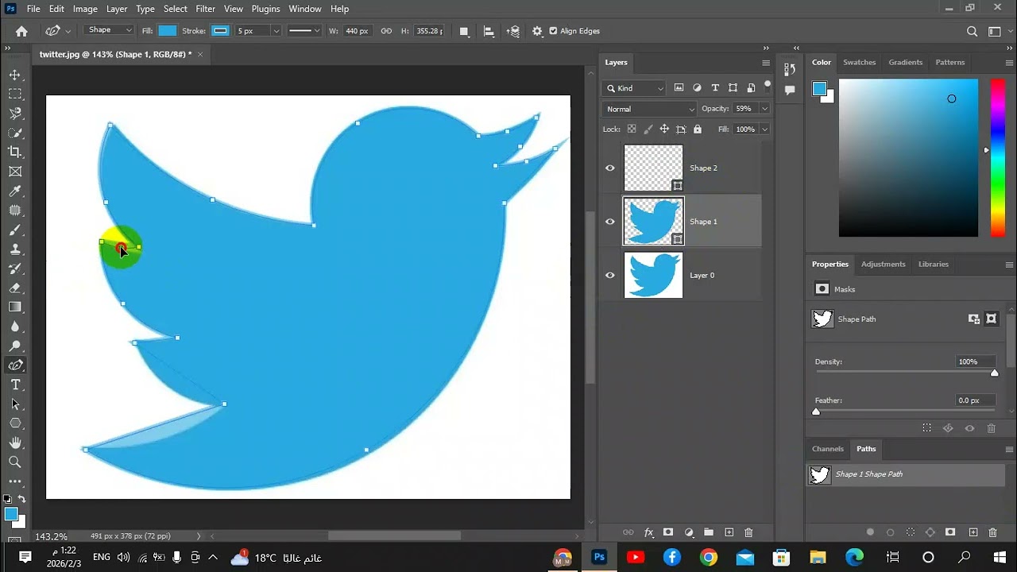Click the Stroke color swatch

tap(220, 31)
